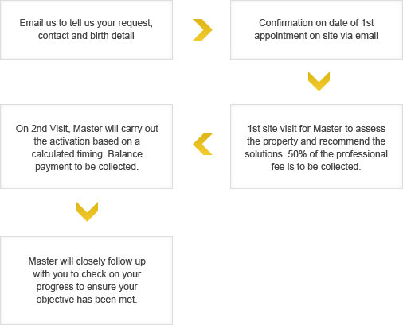Click the line 'solutions. 50% of the professional'
Image resolution: width=403 pixels, height=325 pixels.
(x=316, y=154)
